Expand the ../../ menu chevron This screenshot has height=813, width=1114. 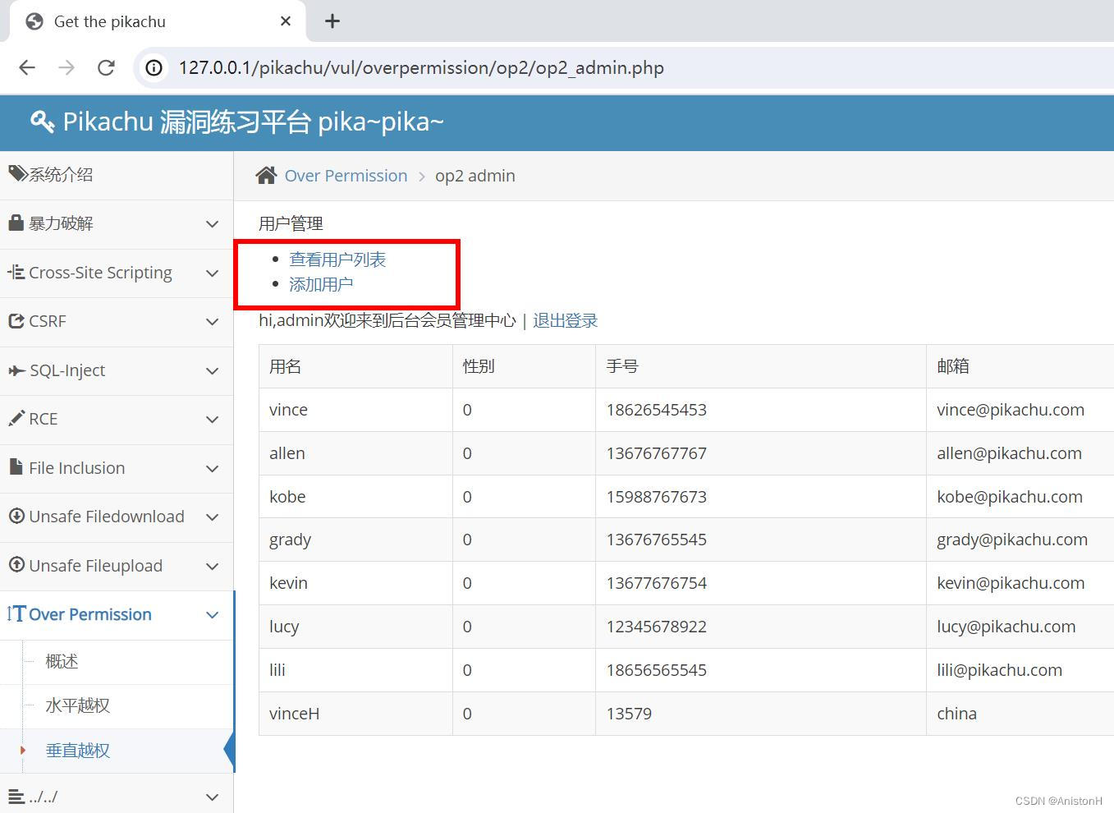click(212, 797)
